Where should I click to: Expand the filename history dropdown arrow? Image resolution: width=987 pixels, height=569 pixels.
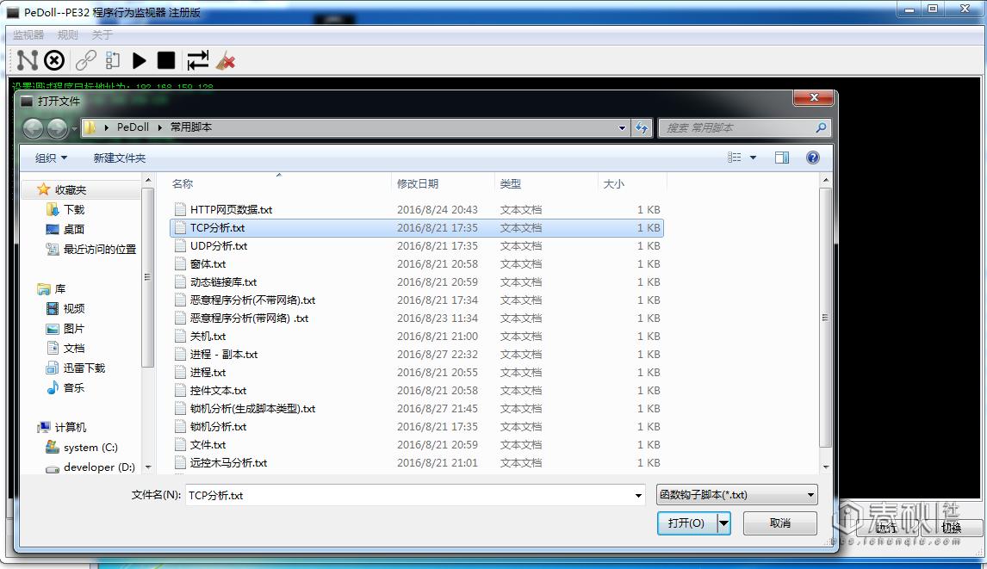[x=638, y=495]
